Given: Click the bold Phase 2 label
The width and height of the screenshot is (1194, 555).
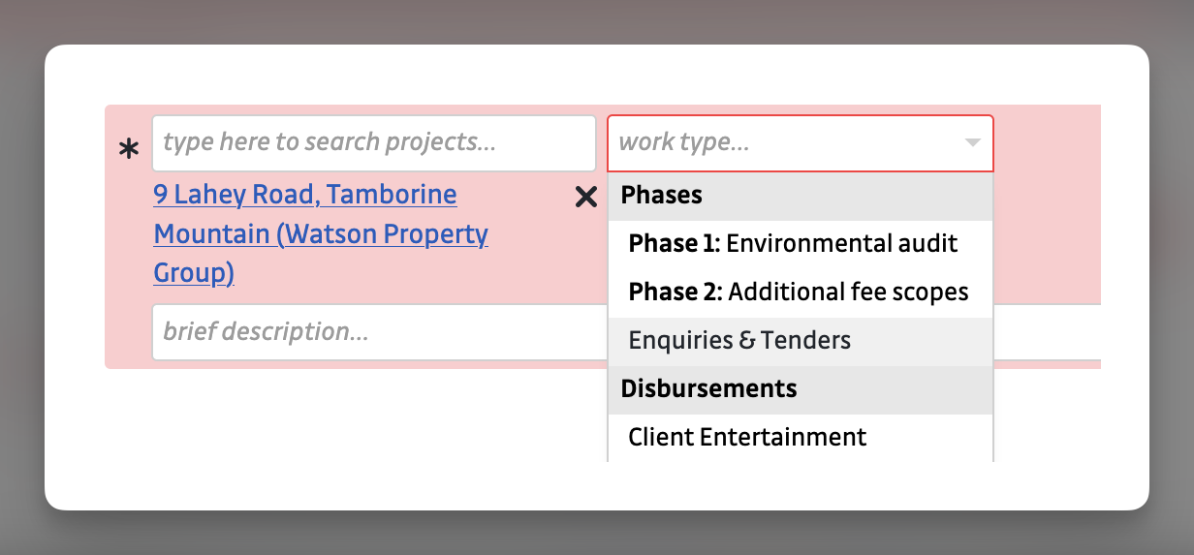Looking at the screenshot, I should [x=674, y=293].
